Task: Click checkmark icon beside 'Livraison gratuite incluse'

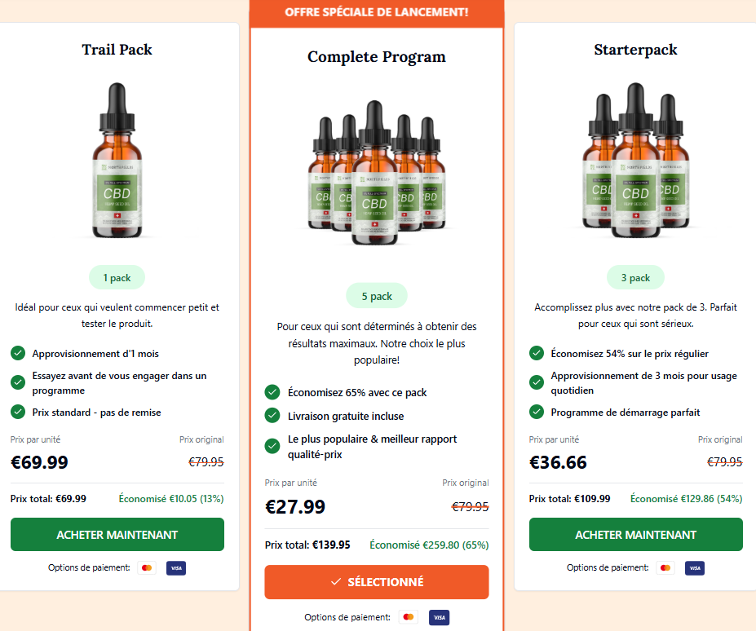Action: [272, 416]
